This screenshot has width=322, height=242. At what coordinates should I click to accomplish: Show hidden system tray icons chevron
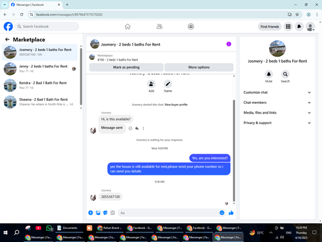(x=270, y=232)
